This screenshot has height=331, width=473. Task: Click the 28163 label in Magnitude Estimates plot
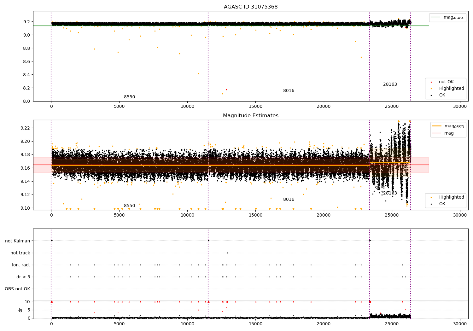pos(390,193)
